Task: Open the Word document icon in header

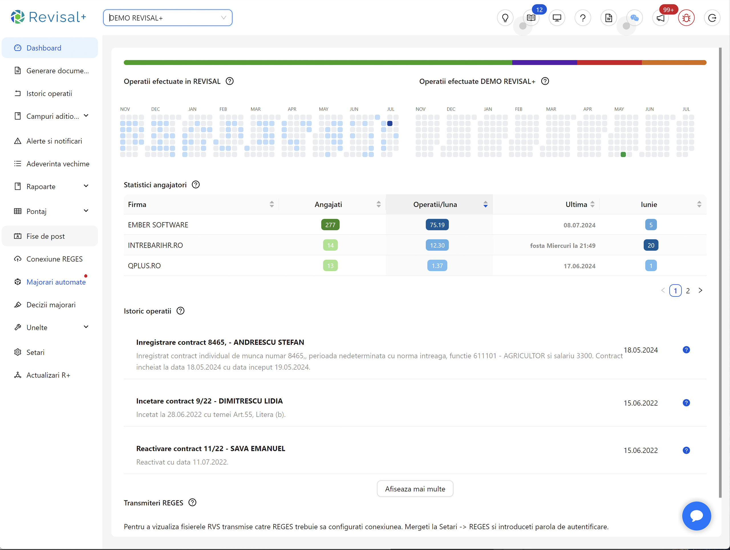Action: click(x=609, y=18)
